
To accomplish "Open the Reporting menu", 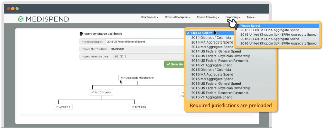I will point(233,17).
